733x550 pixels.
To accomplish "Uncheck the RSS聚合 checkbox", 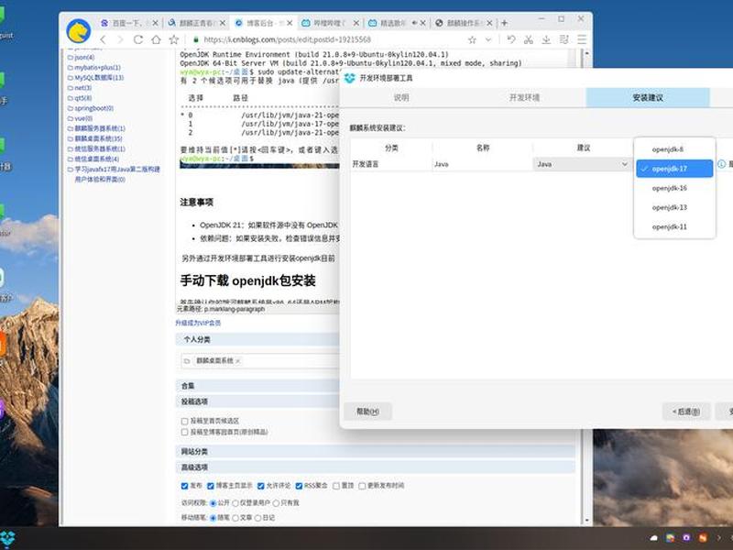I will tap(299, 486).
